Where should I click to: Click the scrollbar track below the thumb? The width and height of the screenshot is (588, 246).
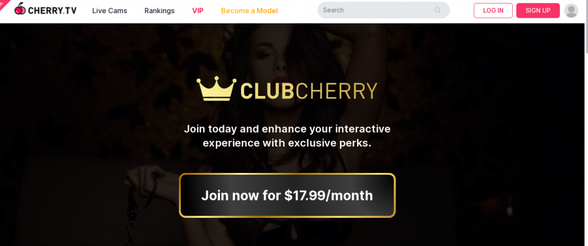[586, 150]
